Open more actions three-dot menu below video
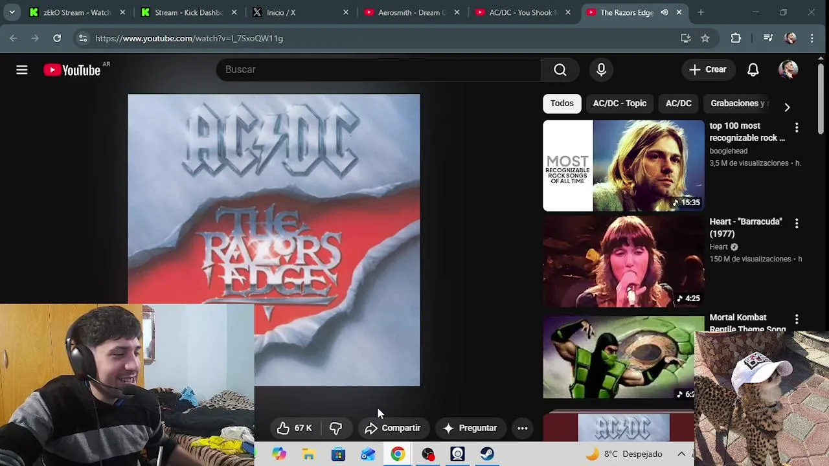The width and height of the screenshot is (829, 466). click(522, 428)
